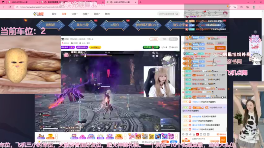
Task: Expand the 分类 category dropdown
Action: point(74,14)
